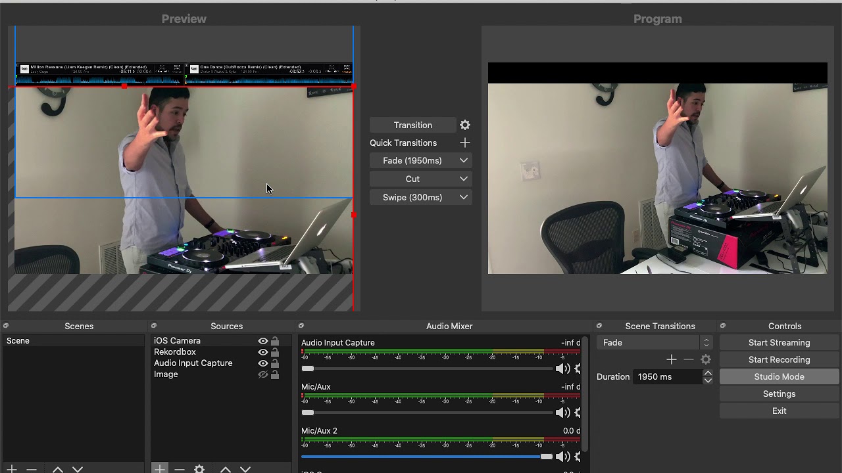
Task: Undock the Audio Mixer panel
Action: tap(301, 326)
